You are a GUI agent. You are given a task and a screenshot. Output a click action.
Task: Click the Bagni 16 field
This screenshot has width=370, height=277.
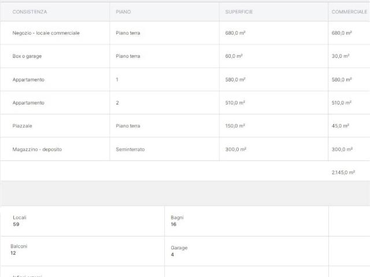(x=177, y=220)
